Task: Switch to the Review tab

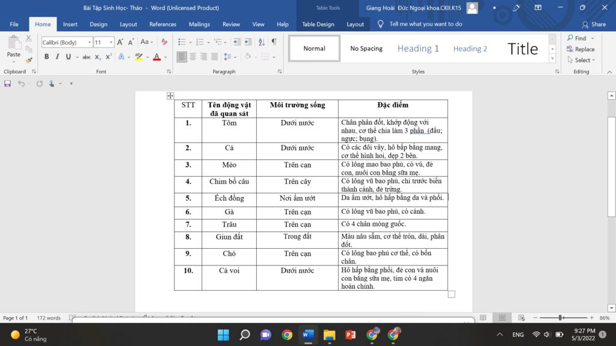Action: pos(231,24)
